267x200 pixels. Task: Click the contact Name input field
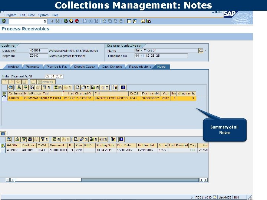pyautogui.click(x=167, y=50)
